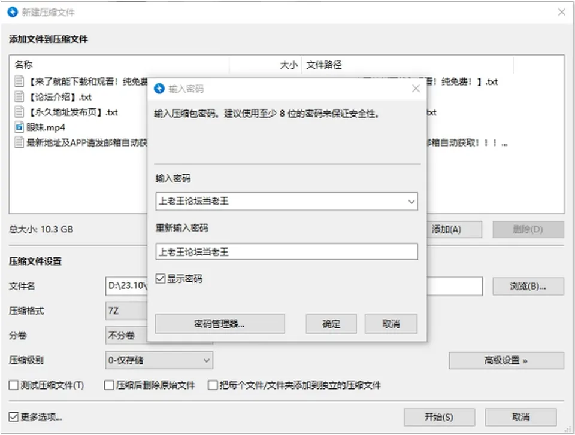Screen dimensions: 575x435
Task: Click the 浏览(B)... button
Action: point(528,286)
